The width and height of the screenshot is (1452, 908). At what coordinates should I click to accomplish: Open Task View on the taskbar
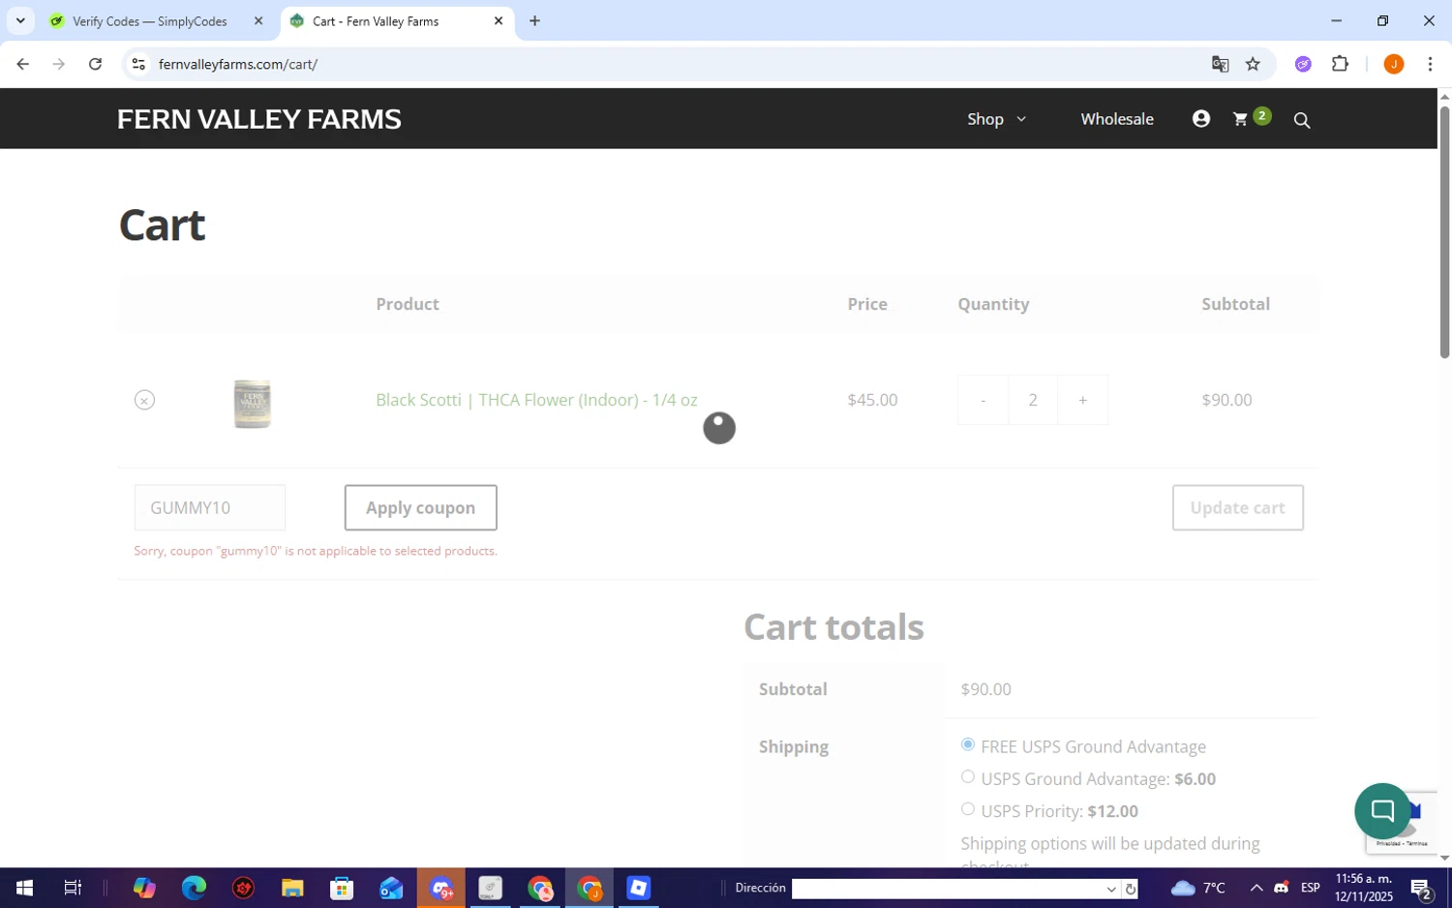[x=73, y=888]
